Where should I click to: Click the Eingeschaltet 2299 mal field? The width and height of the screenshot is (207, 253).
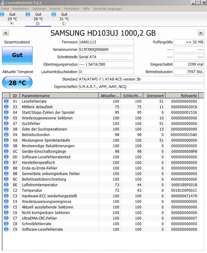189,64
